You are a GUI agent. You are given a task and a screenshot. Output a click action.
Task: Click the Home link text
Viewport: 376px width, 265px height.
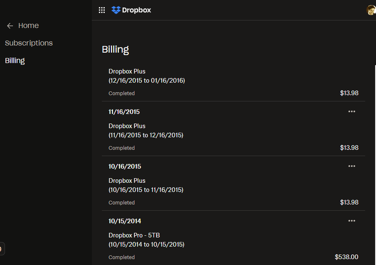[29, 25]
